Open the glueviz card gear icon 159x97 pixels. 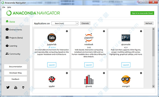point(104,73)
